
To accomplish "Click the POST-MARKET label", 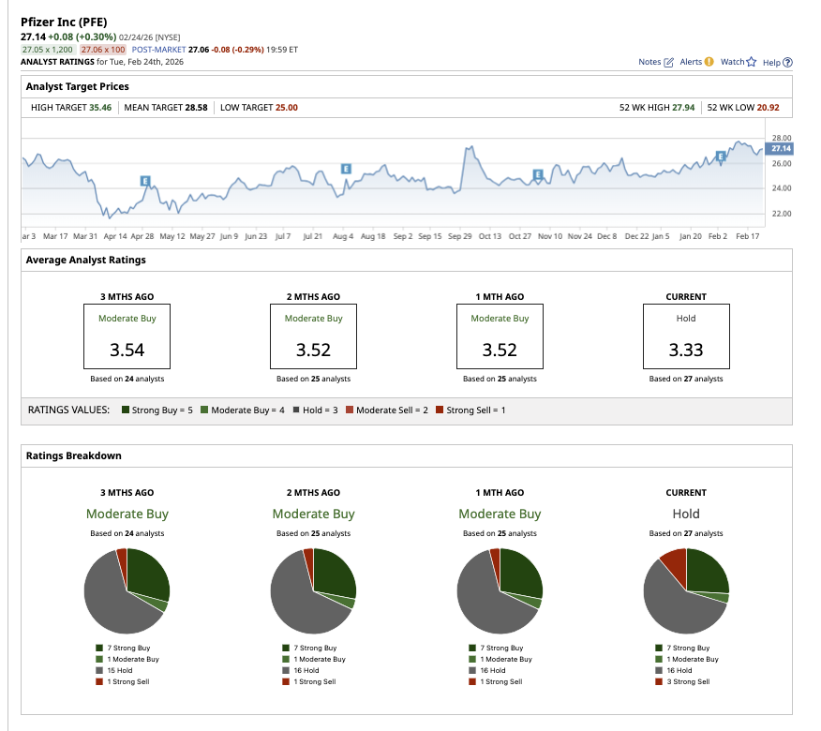I will 158,49.
